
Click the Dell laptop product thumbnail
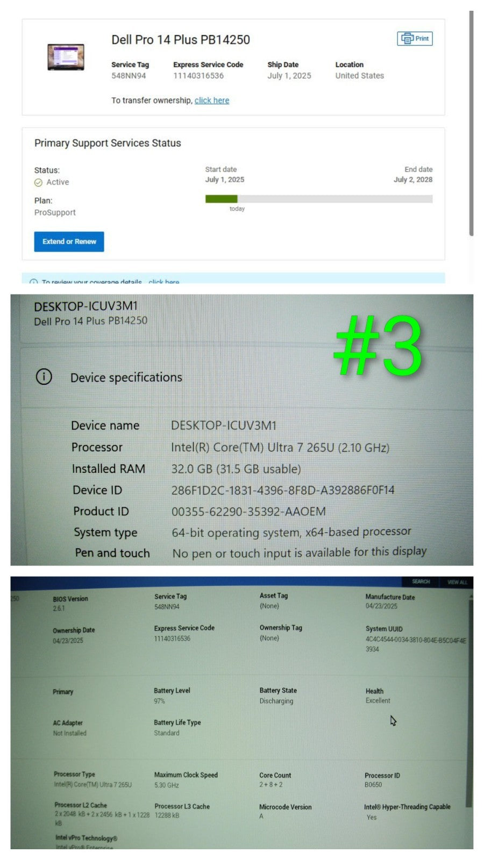pyautogui.click(x=66, y=57)
